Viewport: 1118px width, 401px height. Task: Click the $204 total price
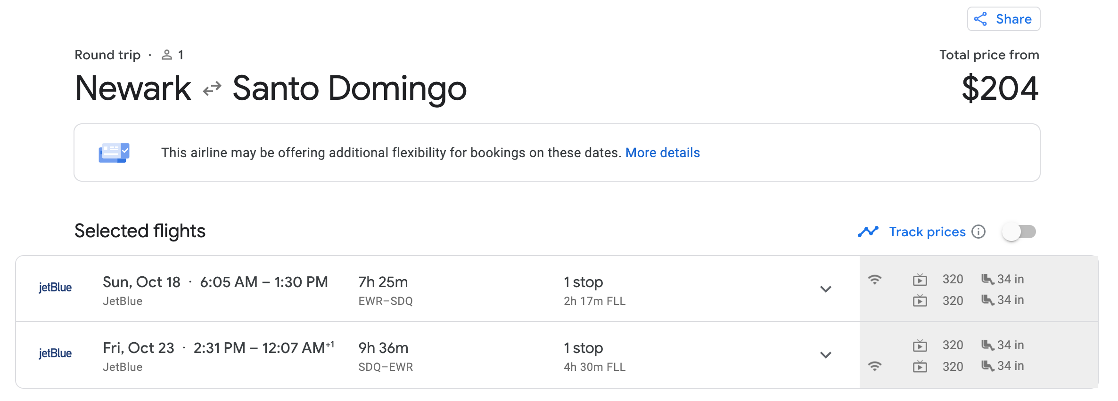point(1000,88)
